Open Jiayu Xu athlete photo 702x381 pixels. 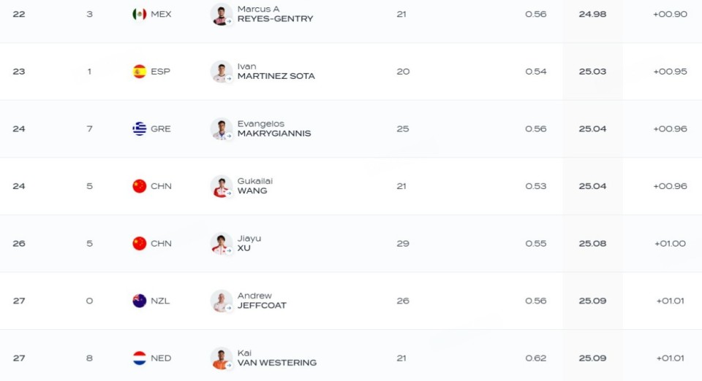(221, 243)
